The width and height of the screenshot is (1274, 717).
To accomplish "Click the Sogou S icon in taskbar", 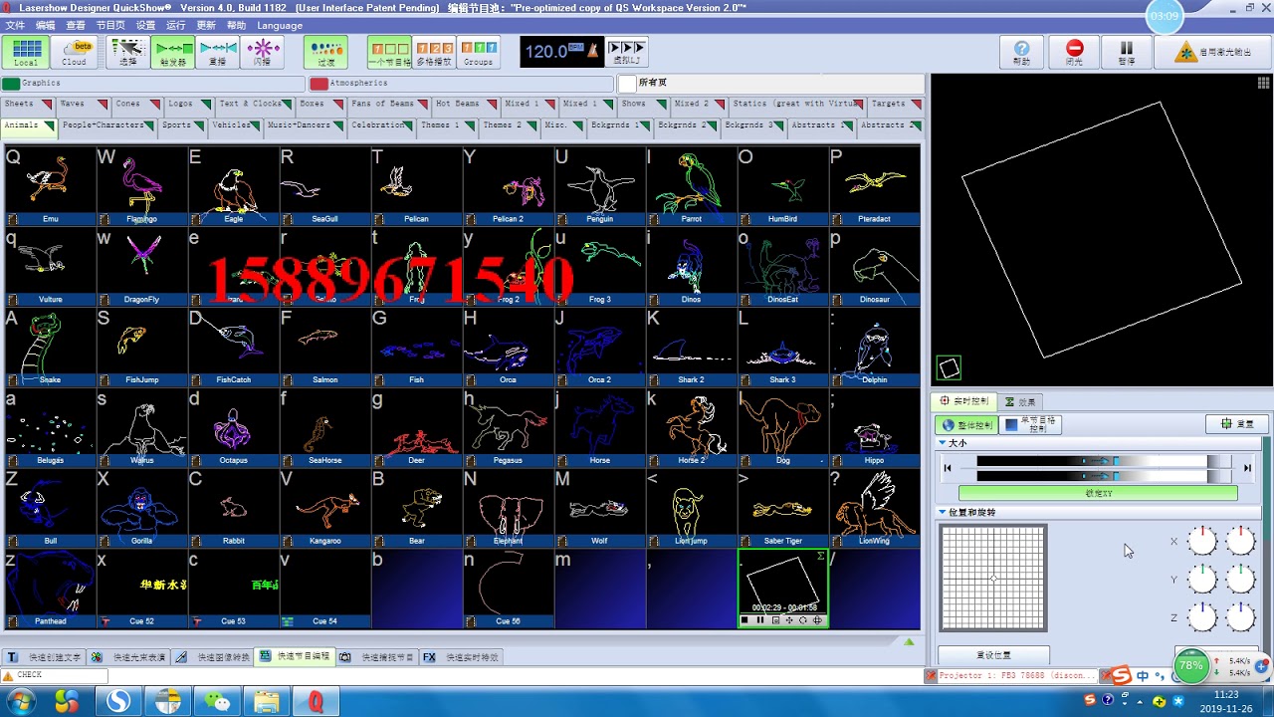I will coord(117,701).
